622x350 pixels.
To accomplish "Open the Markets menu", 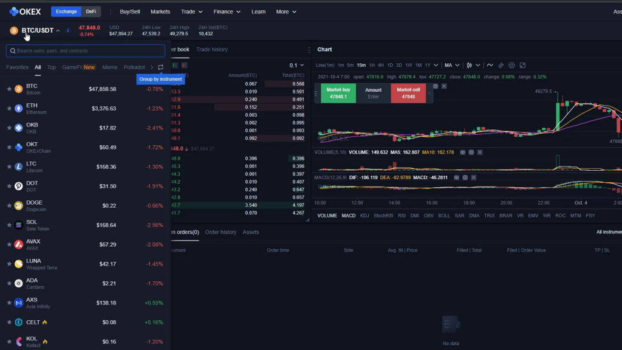I will click(160, 11).
